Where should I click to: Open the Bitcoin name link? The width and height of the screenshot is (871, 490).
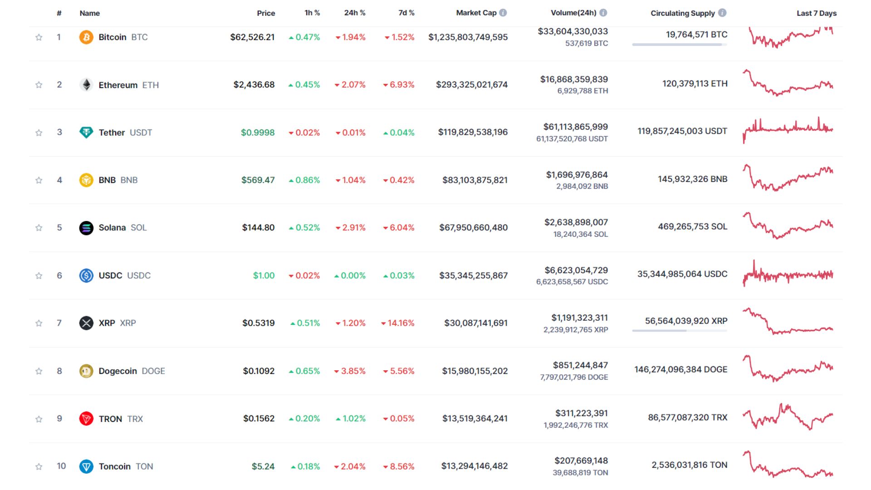pos(112,37)
